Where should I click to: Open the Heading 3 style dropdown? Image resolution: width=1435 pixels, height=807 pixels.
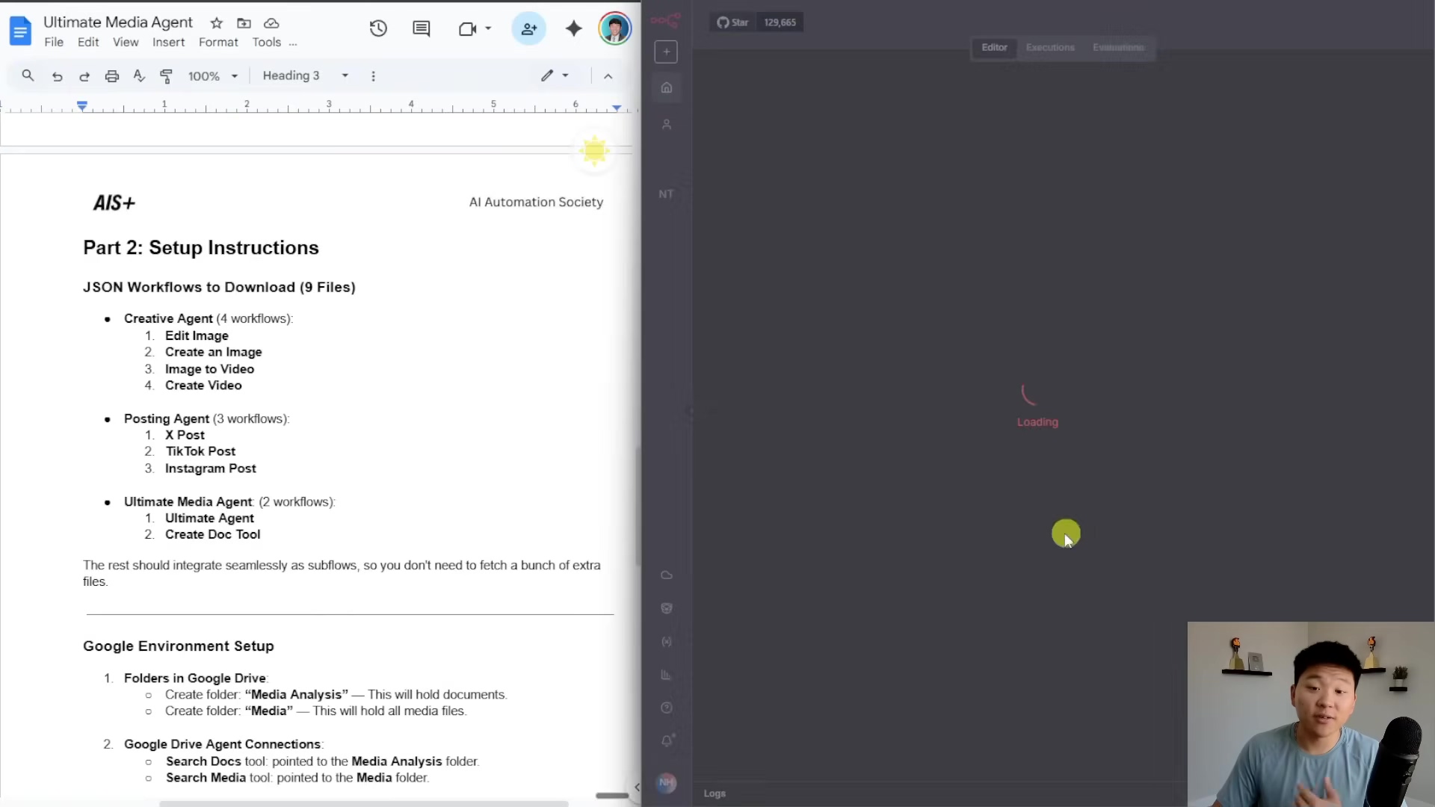point(306,76)
